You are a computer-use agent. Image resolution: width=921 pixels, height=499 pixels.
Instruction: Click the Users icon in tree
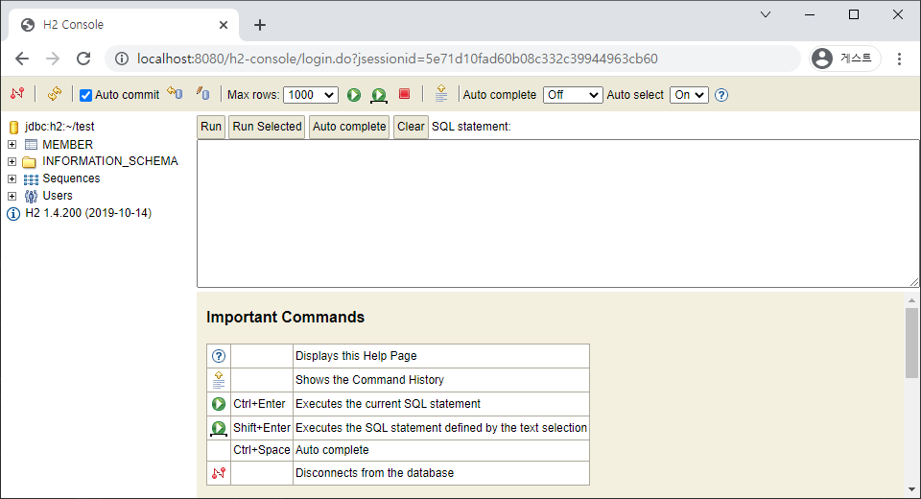pyautogui.click(x=31, y=197)
